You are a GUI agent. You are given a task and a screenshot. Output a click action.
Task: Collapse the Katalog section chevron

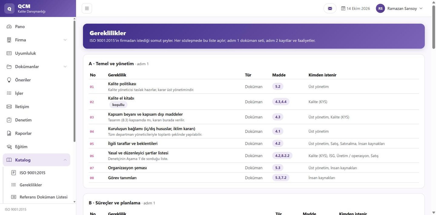click(x=65, y=160)
